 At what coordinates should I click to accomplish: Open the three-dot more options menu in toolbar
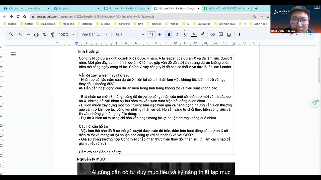(x=239, y=34)
